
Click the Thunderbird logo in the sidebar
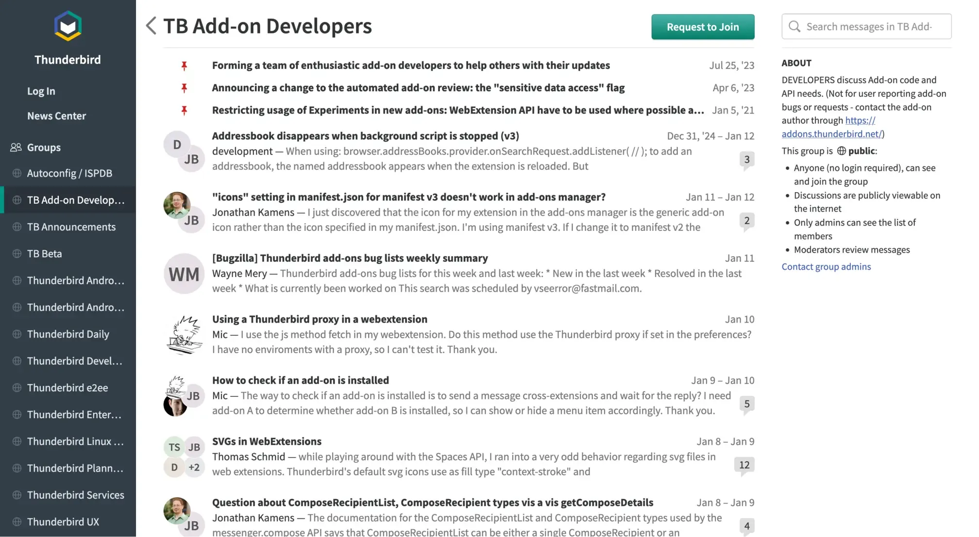[68, 26]
